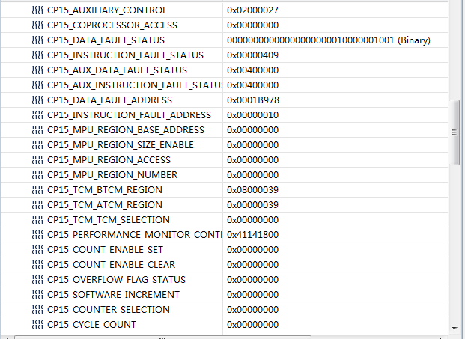
Task: Click the value 0x00000039 of CP15_TCM_ATCM_REGION
Action: pyautogui.click(x=252, y=205)
